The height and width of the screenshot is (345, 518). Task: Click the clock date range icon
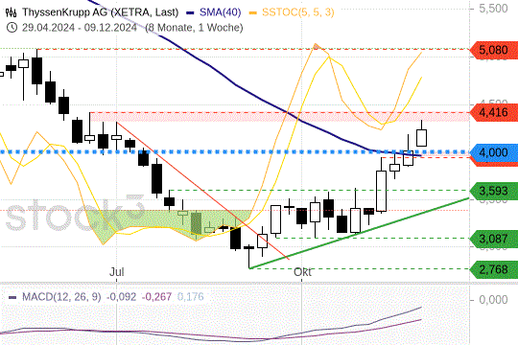[12, 28]
